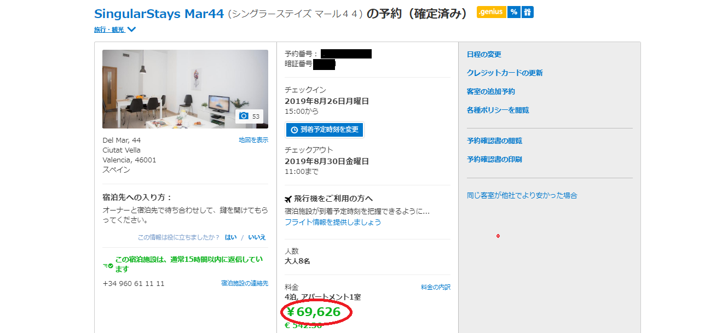Open the 料金の内訳 price breakdown

[x=436, y=287]
